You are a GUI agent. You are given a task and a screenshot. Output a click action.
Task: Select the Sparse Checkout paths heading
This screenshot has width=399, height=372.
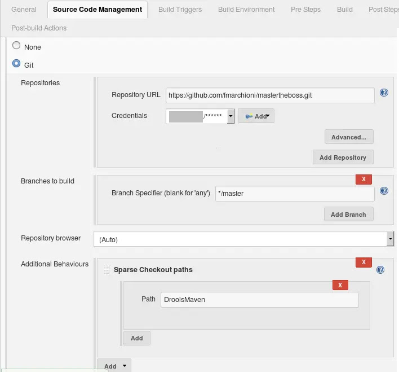[x=153, y=270]
